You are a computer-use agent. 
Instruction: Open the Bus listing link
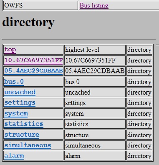(94, 5)
